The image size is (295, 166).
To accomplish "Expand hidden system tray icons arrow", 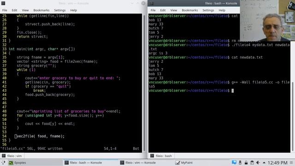I will pos(264,163).
